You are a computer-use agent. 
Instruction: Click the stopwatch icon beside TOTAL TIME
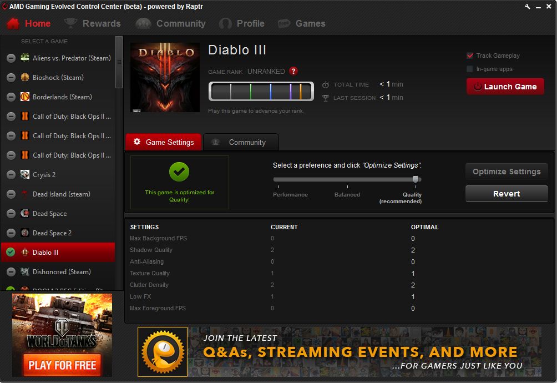click(x=325, y=84)
